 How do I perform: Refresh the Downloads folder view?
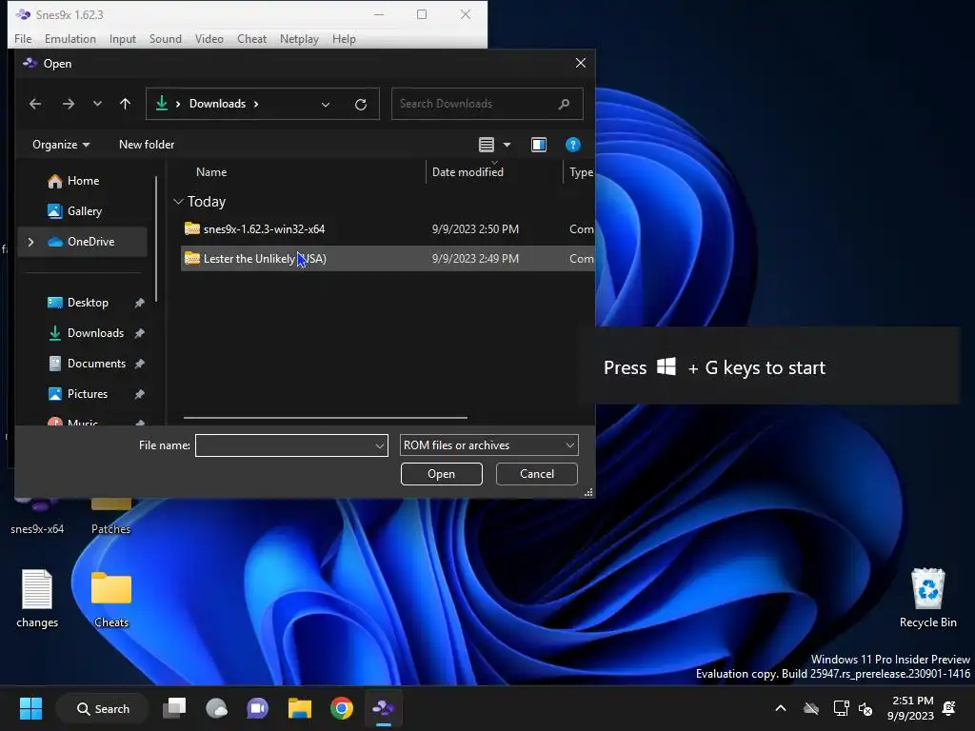tap(361, 105)
